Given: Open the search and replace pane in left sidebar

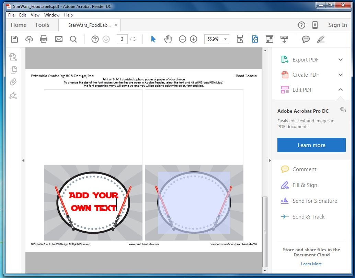Looking at the screenshot, I should click(13, 57).
